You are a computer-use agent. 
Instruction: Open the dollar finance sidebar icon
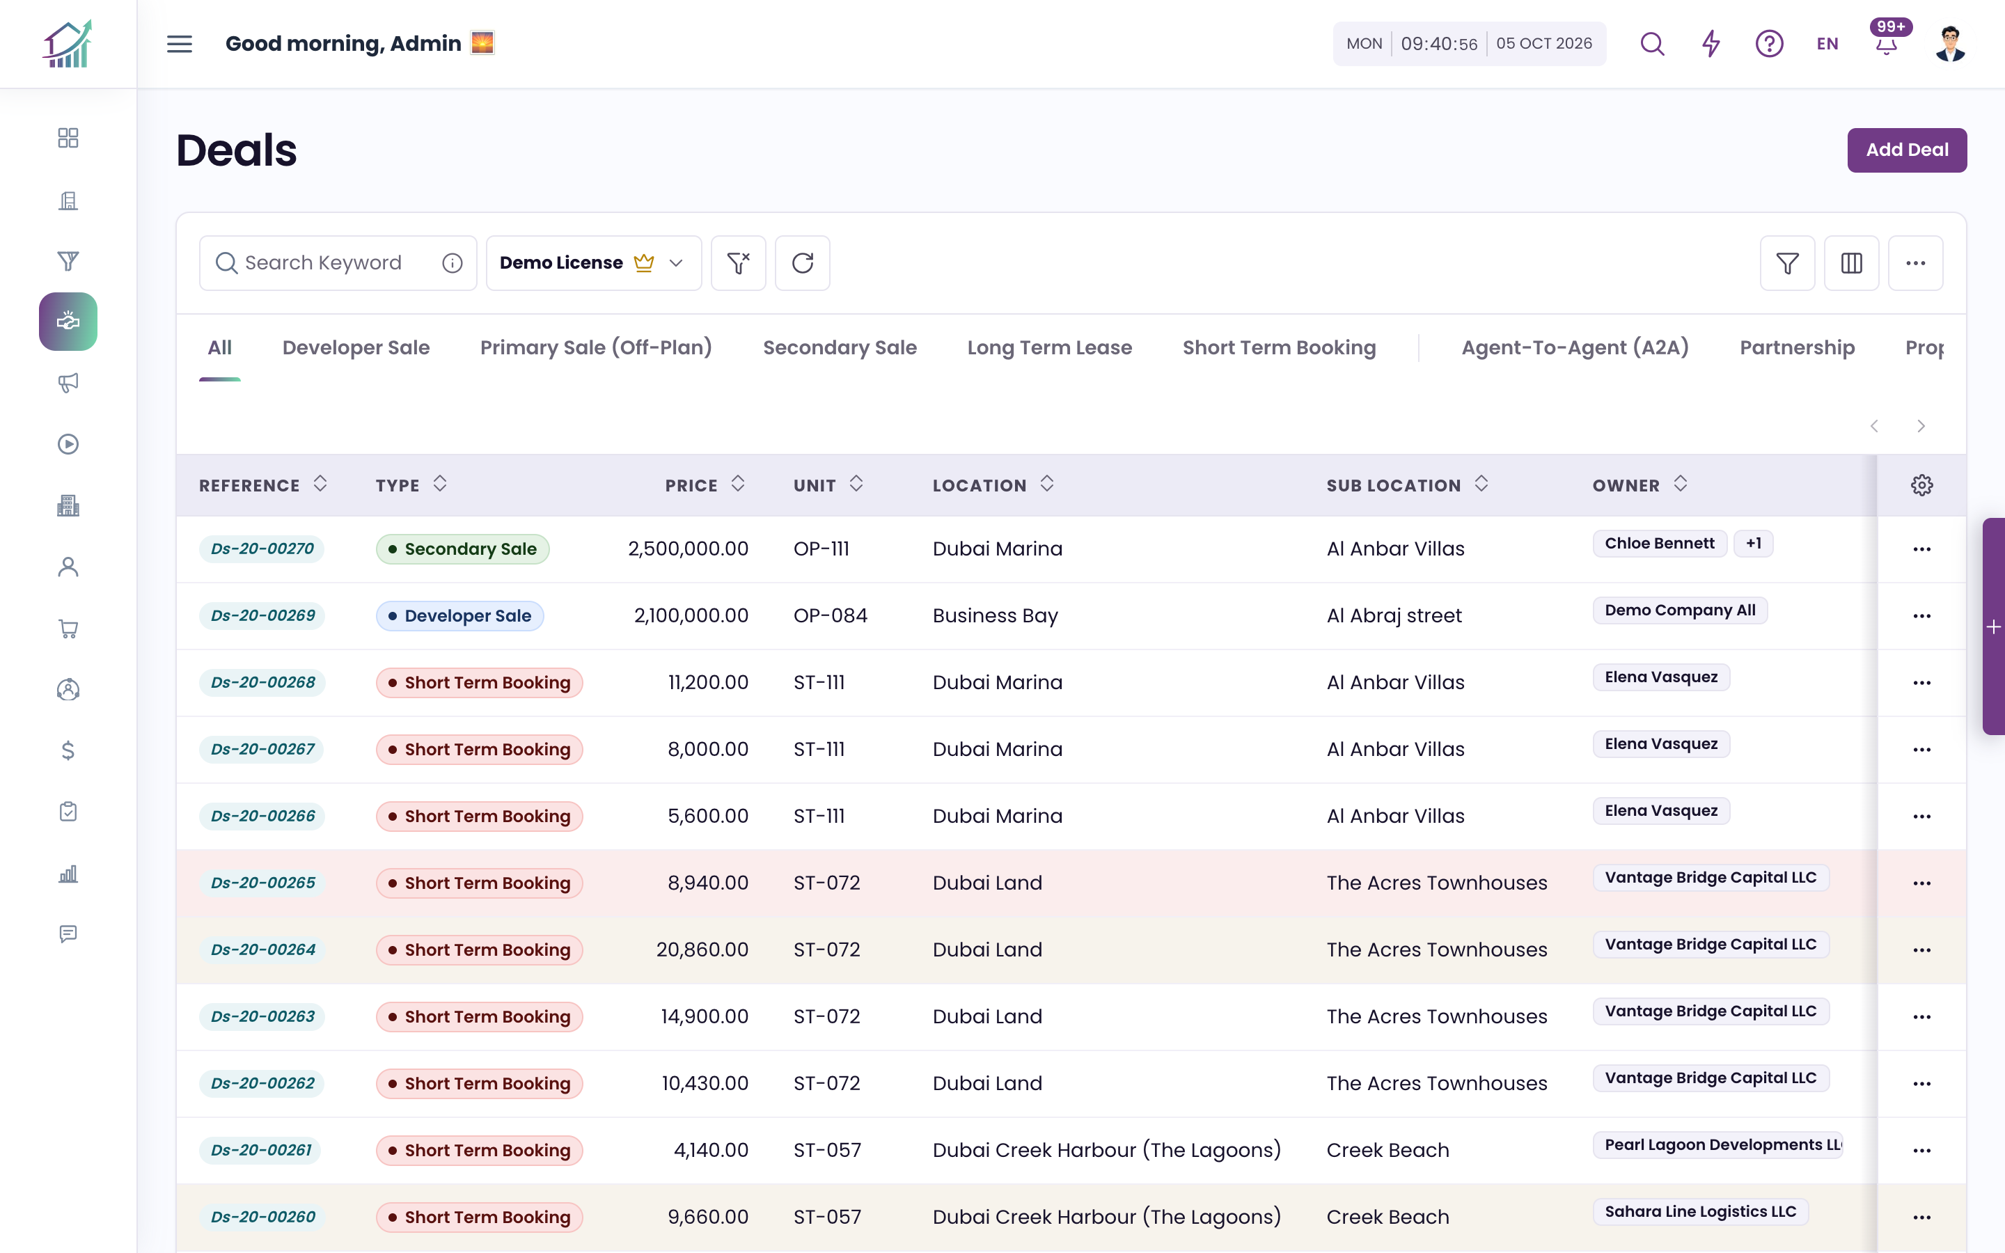coord(68,750)
